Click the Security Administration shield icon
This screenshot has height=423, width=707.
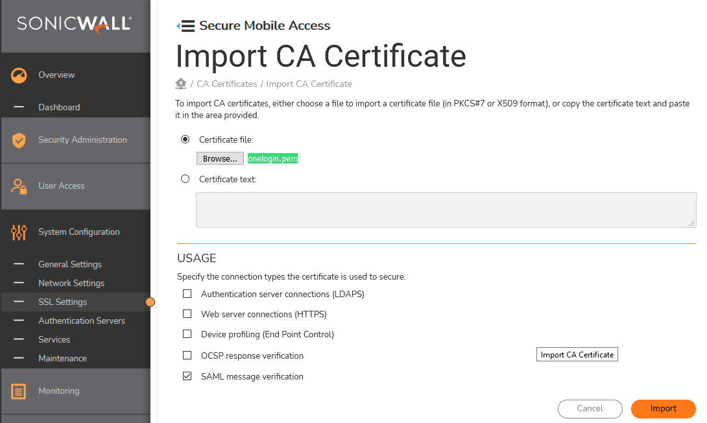click(19, 140)
